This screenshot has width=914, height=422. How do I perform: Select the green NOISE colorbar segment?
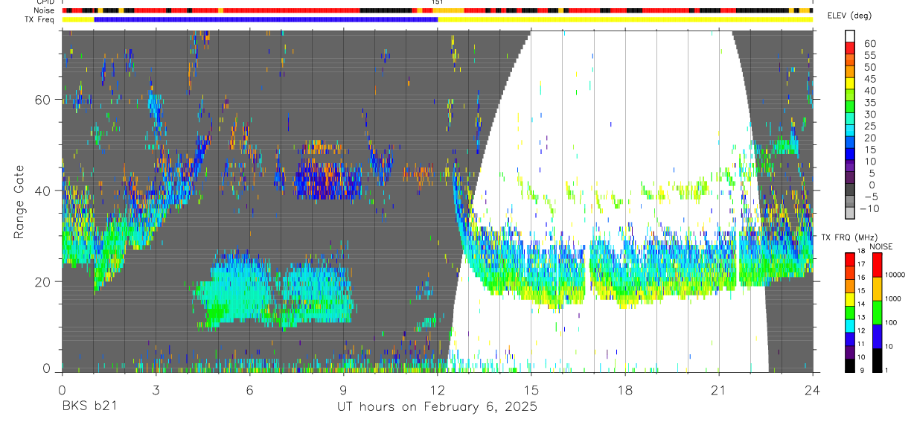877,313
